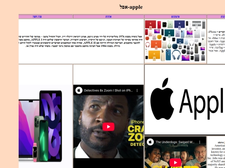Click the colorful Apple products collage image

(175, 41)
